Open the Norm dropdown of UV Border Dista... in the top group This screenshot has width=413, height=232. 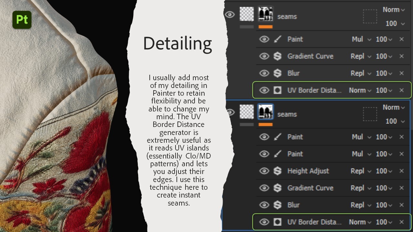point(360,91)
